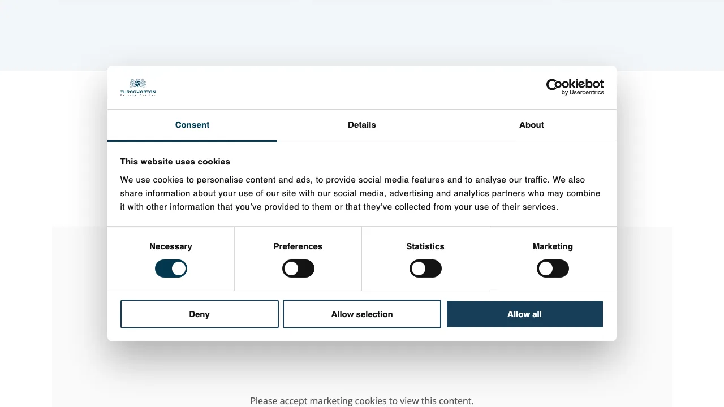Image resolution: width=724 pixels, height=407 pixels.
Task: Switch to the About tab
Action: (531, 125)
